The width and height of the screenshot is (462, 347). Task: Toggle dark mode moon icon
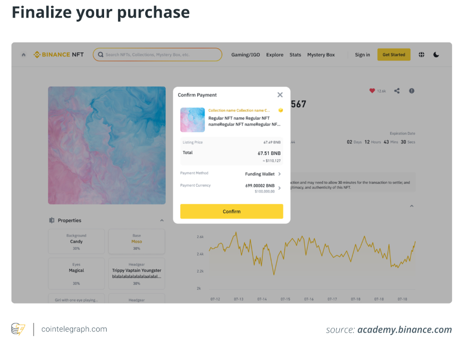(436, 55)
